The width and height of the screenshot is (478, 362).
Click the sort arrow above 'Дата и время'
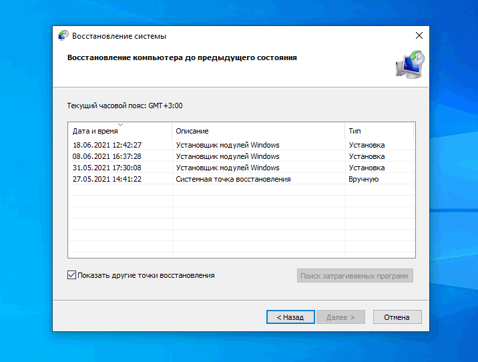(120, 125)
